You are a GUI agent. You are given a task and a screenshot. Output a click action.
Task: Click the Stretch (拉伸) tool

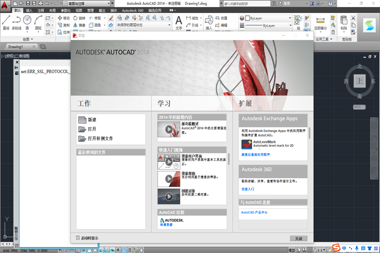pos(64,32)
